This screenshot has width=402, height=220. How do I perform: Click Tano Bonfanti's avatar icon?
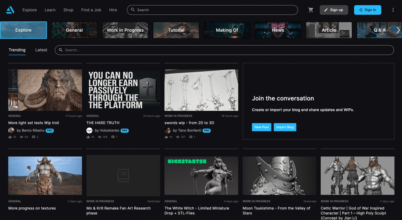pyautogui.click(x=167, y=130)
